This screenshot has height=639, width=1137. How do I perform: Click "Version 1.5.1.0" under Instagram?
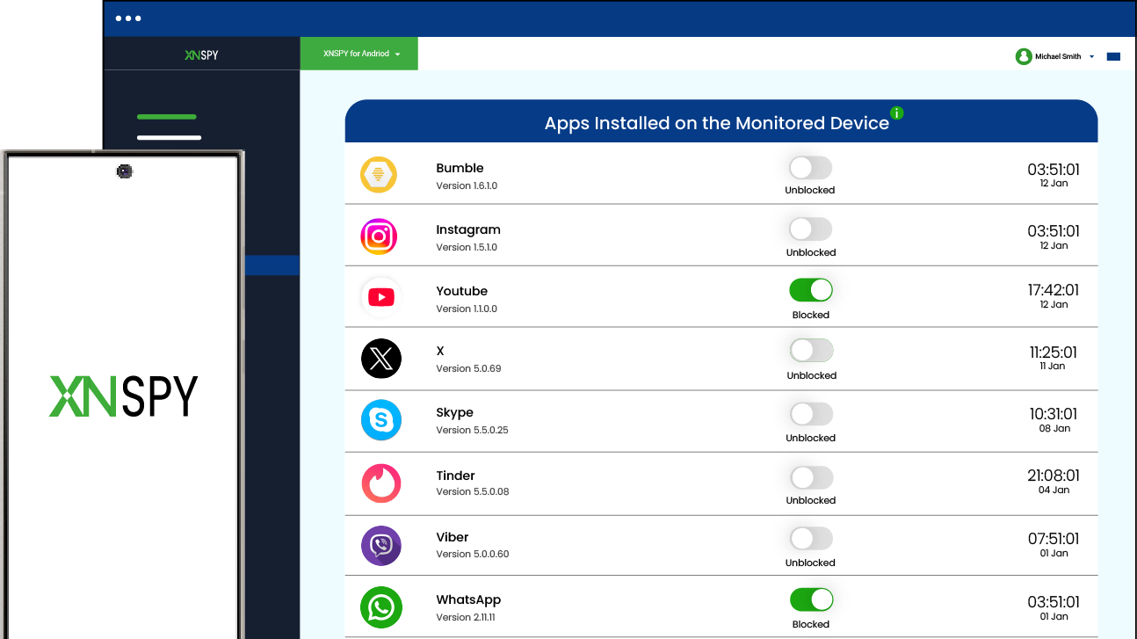click(x=467, y=247)
